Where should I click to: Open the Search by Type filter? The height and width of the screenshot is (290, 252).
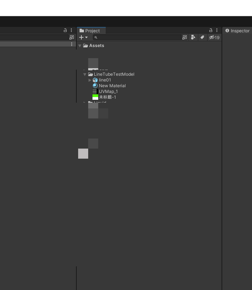pos(193,37)
